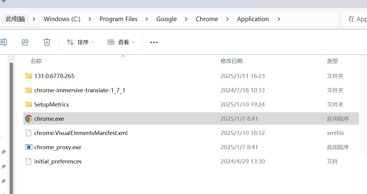Click the delete trash can icon
This screenshot has height=194, width=367.
click(x=47, y=42)
